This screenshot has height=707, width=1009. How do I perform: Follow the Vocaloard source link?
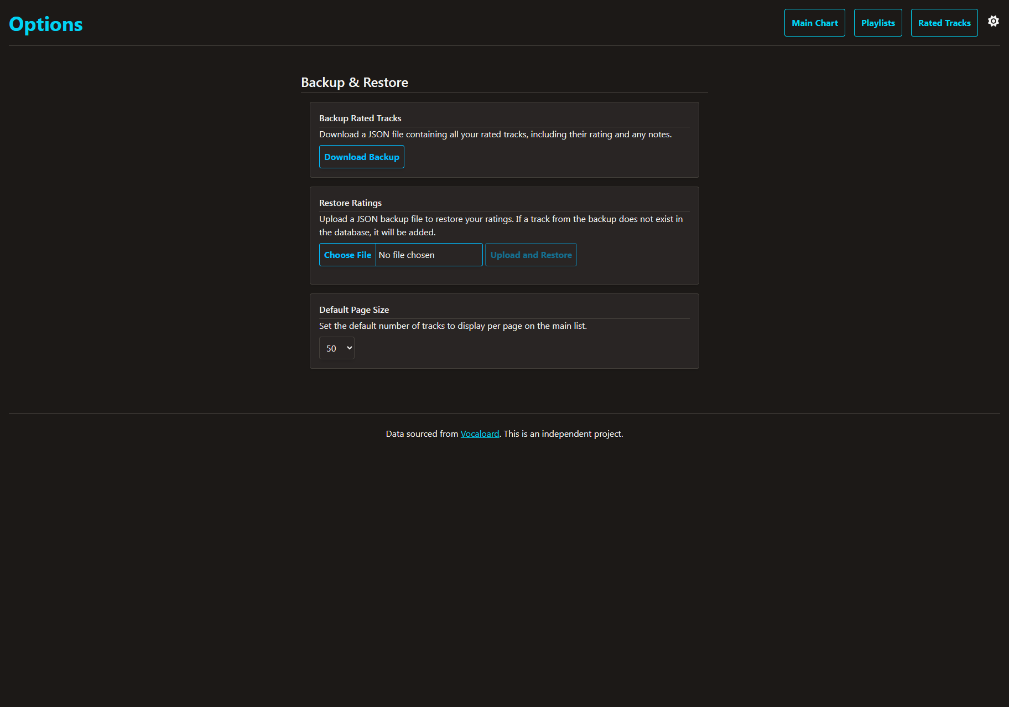[x=480, y=434]
